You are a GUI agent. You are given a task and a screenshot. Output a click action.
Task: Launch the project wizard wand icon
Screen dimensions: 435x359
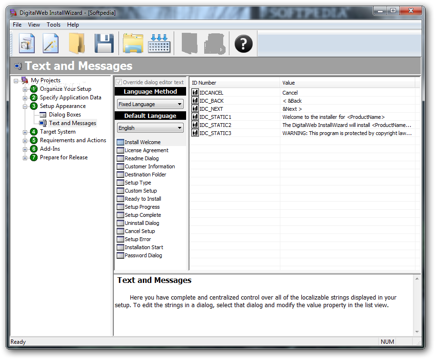pyautogui.click(x=50, y=43)
